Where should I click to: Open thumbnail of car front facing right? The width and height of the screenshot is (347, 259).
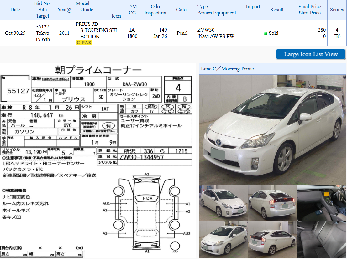(223, 203)
